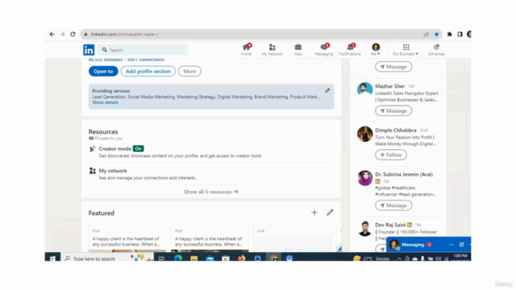Edit Providing services with pencil icon
The image size is (516, 290).
click(327, 90)
